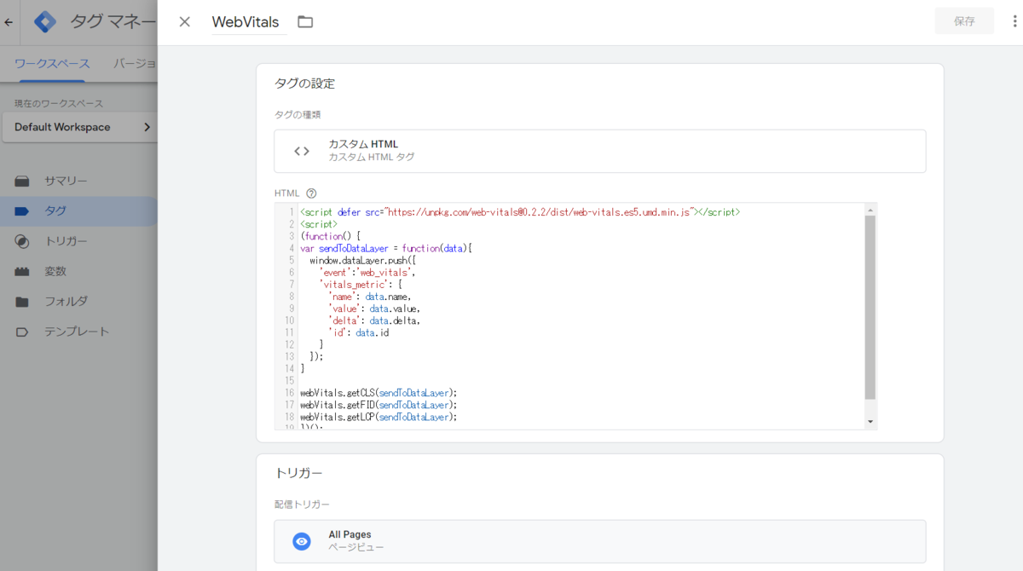Click the 配信トリガー label
Image resolution: width=1023 pixels, height=571 pixels.
click(302, 505)
